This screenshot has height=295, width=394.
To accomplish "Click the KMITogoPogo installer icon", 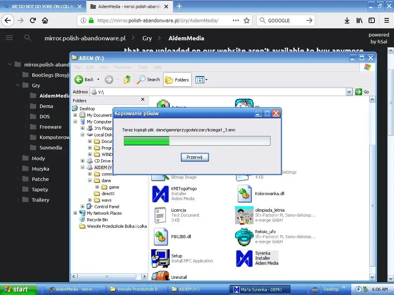I will pos(160,194).
